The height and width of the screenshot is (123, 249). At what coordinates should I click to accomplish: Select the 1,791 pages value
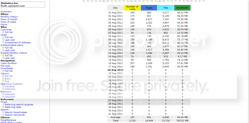coord(149,67)
